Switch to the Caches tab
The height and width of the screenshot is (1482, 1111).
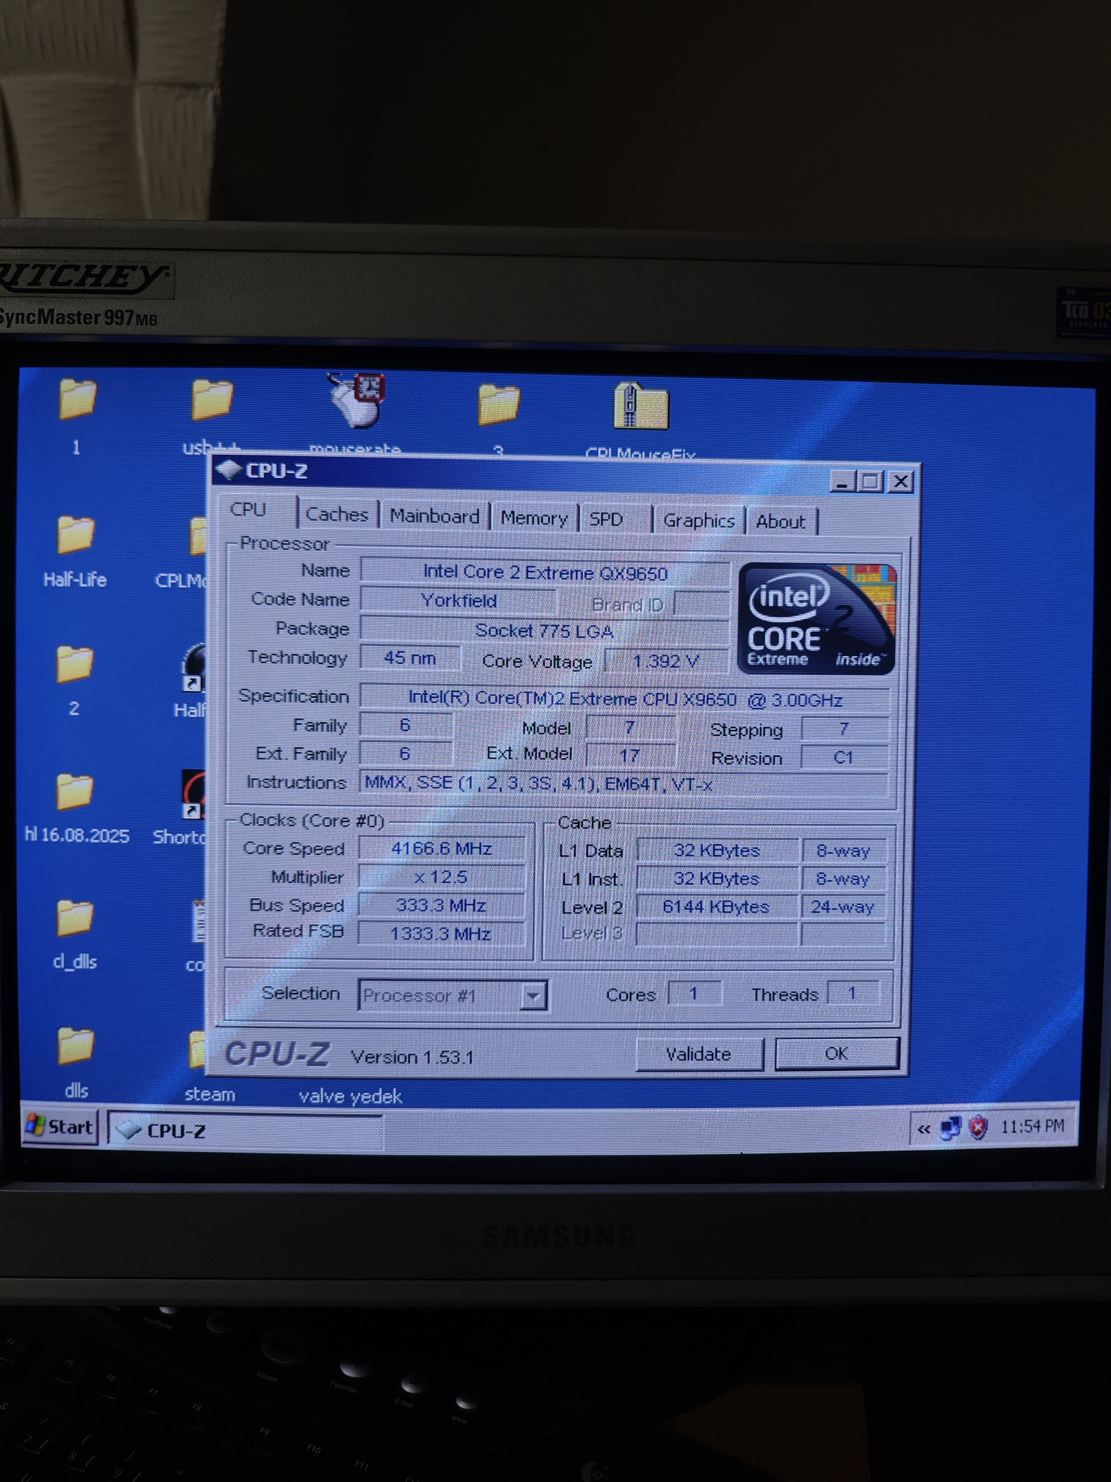click(x=337, y=515)
